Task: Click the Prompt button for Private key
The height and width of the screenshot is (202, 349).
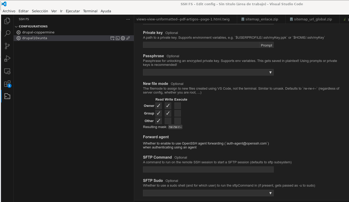Action: coord(266,45)
